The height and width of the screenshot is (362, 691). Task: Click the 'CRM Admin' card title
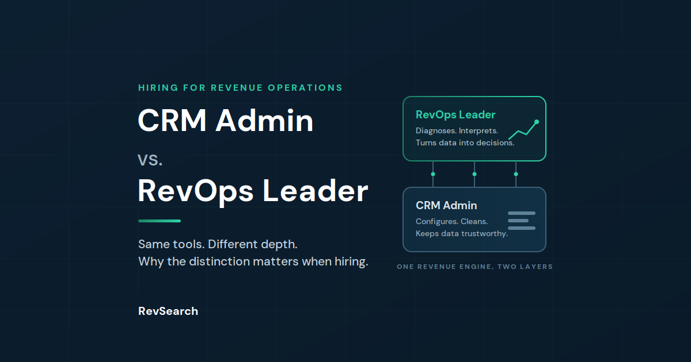446,205
